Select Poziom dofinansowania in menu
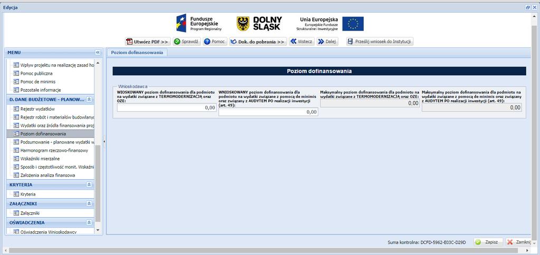The height and width of the screenshot is (255, 540). [50, 134]
